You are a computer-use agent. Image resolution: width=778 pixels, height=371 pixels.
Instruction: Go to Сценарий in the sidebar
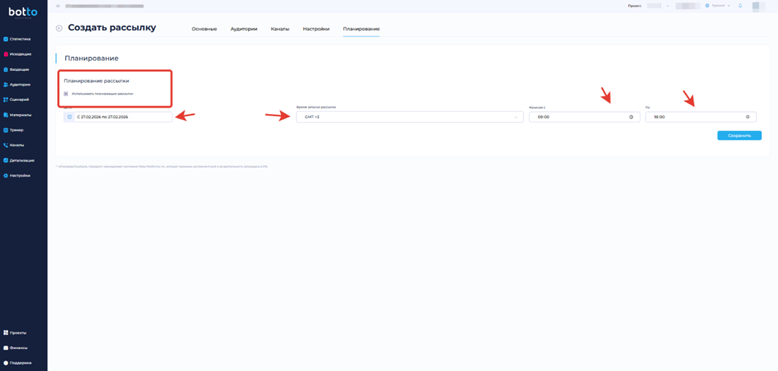(x=19, y=100)
